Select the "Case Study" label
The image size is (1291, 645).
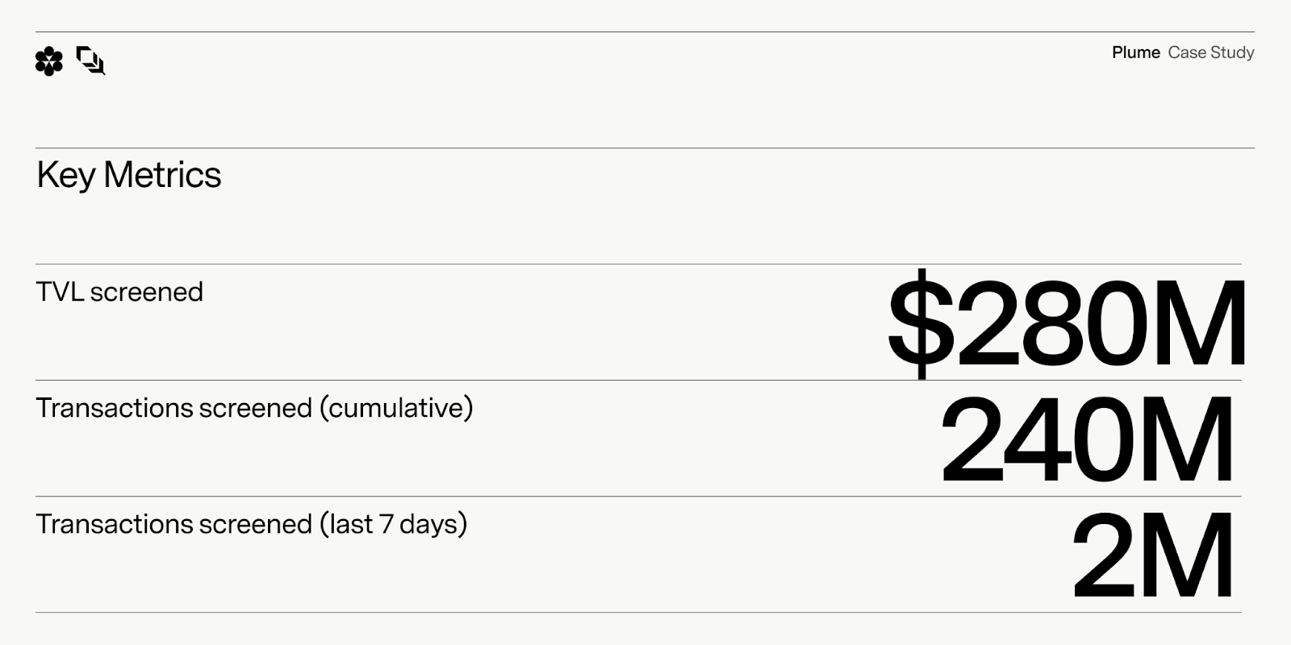(x=1210, y=52)
